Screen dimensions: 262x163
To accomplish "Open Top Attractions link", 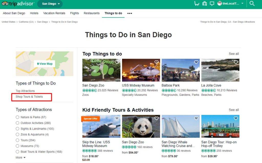I will coord(25,91).
